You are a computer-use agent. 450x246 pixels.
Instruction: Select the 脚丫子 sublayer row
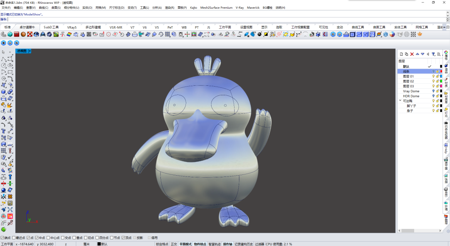pyautogui.click(x=420, y=106)
